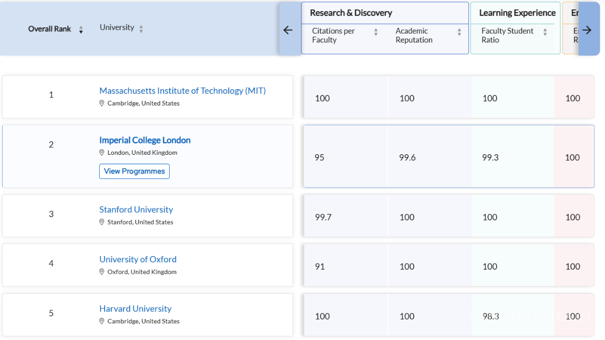Sort by Academic Reputation column
The height and width of the screenshot is (340, 605).
(x=459, y=33)
